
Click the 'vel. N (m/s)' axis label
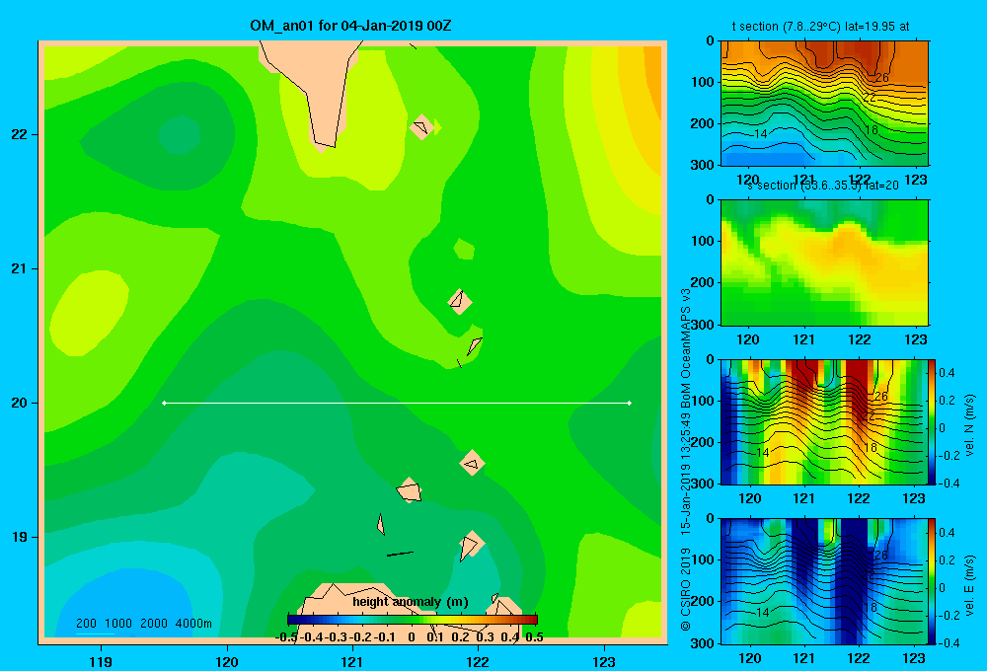point(970,425)
